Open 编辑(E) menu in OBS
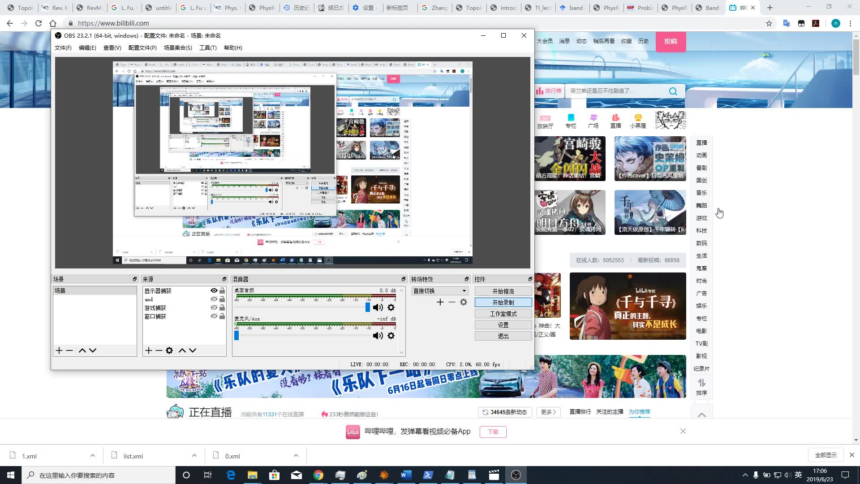Screen dimensions: 860x484 pos(87,48)
